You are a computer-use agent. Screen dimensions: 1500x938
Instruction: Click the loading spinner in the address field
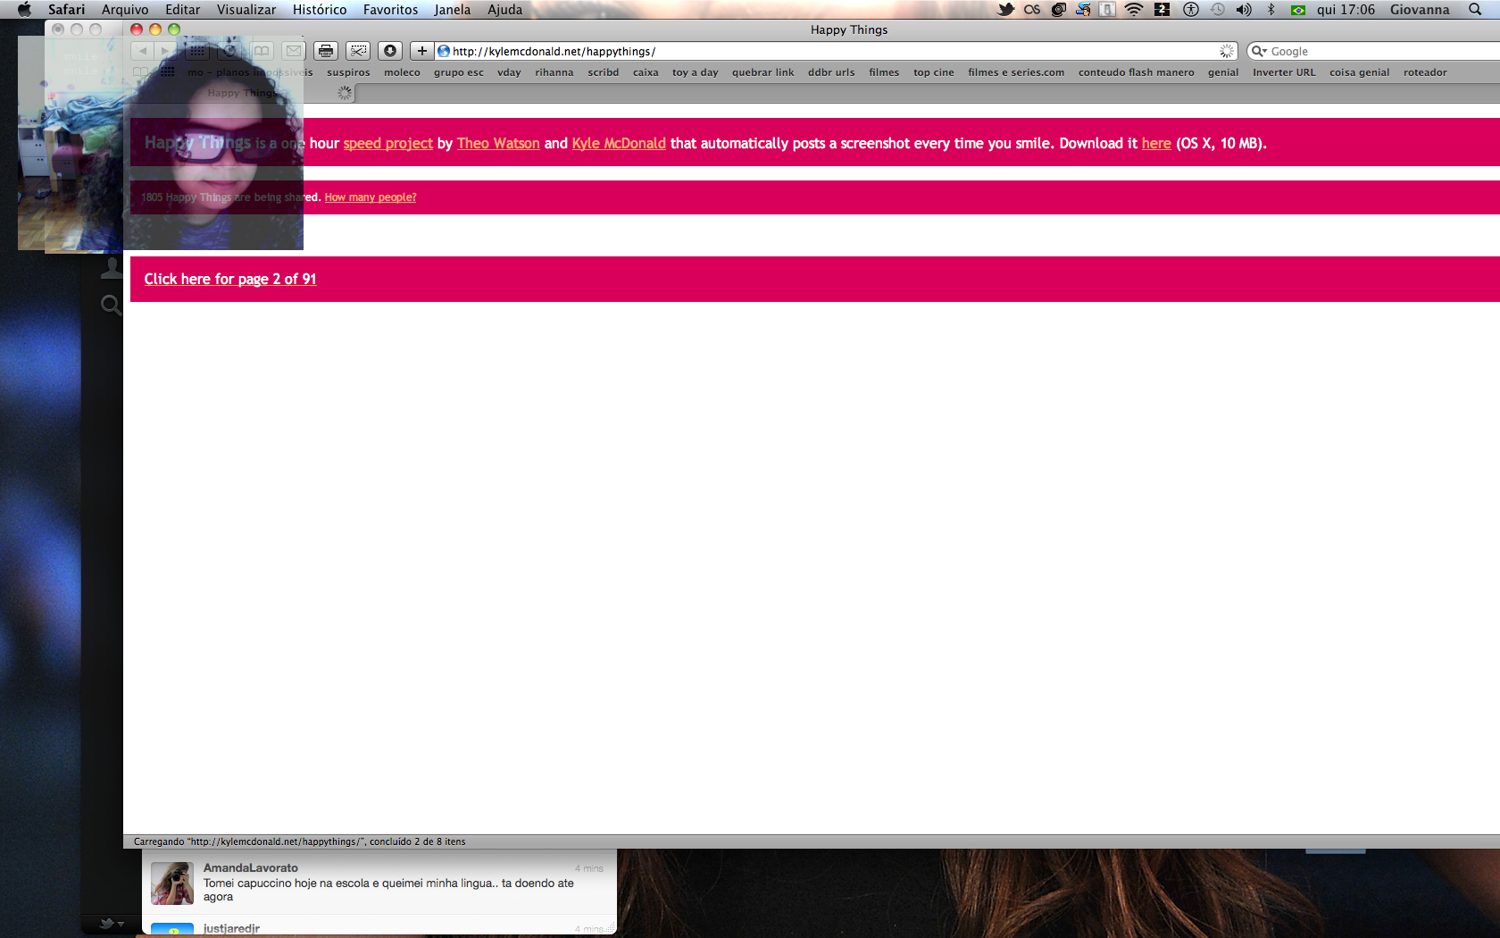click(1227, 51)
